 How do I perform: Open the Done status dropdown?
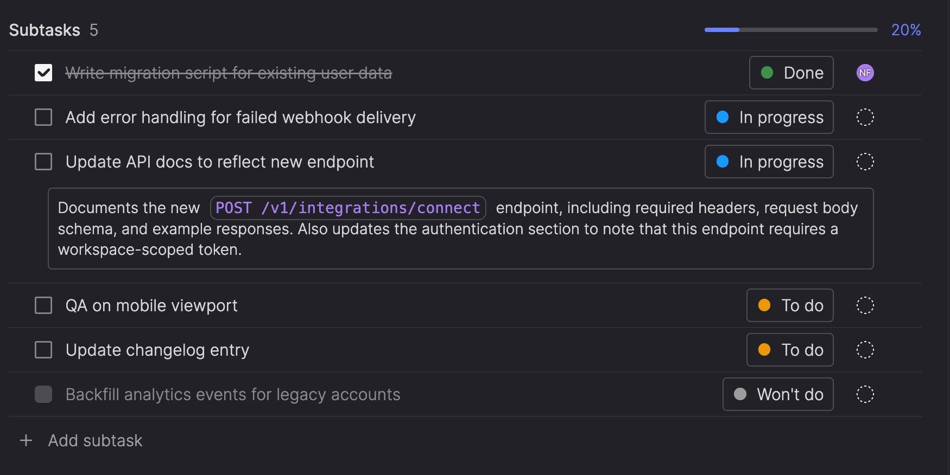[x=791, y=73]
